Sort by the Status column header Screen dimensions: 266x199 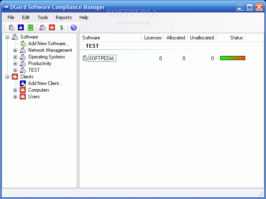point(231,38)
